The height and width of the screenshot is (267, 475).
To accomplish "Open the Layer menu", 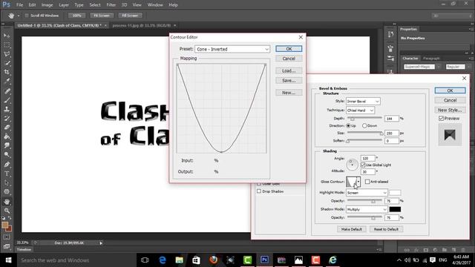I will tap(64, 5).
